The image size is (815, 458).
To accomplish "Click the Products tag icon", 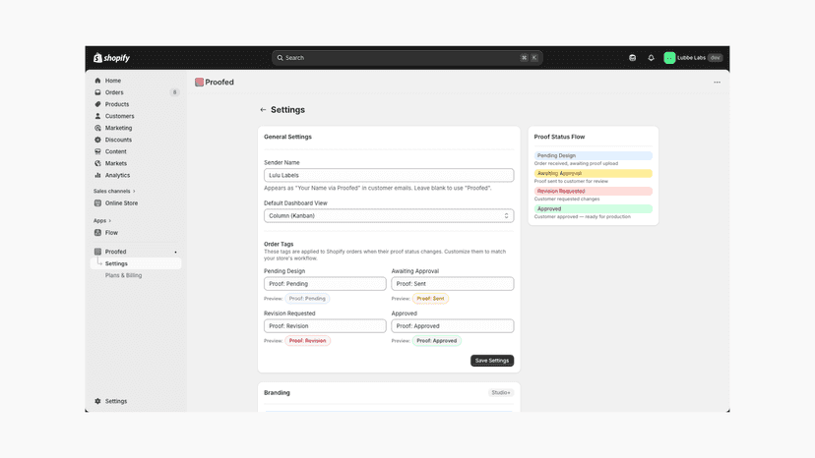I will click(x=97, y=104).
